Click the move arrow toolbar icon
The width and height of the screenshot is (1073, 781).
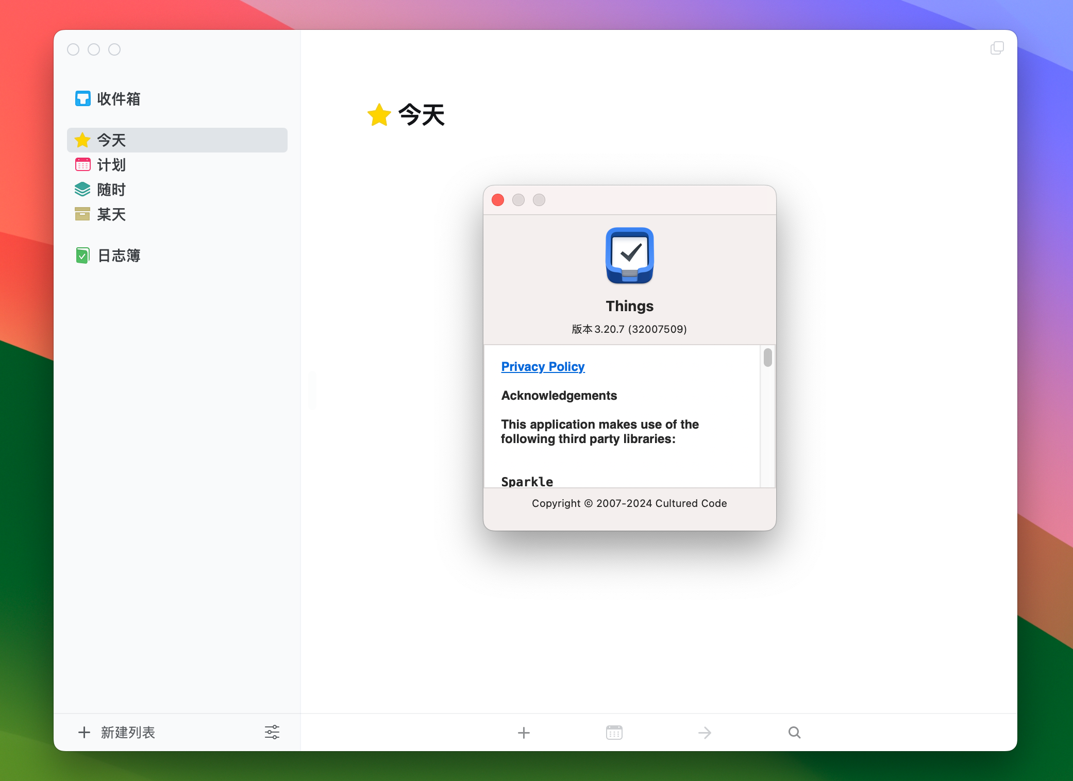(x=705, y=733)
